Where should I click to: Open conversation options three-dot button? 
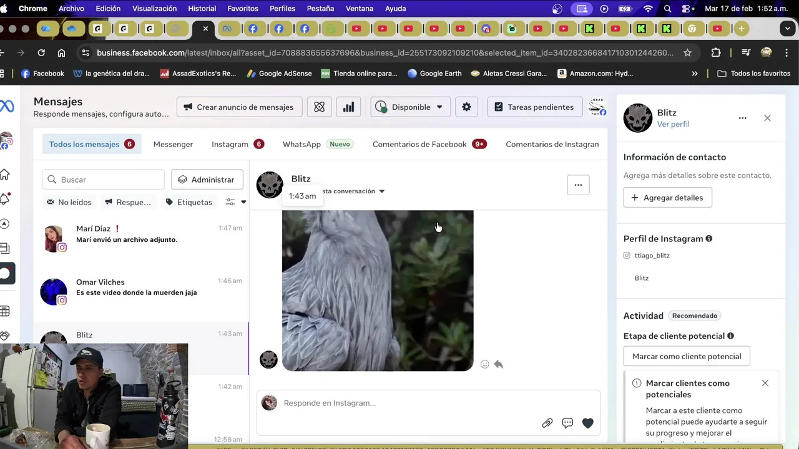(578, 185)
